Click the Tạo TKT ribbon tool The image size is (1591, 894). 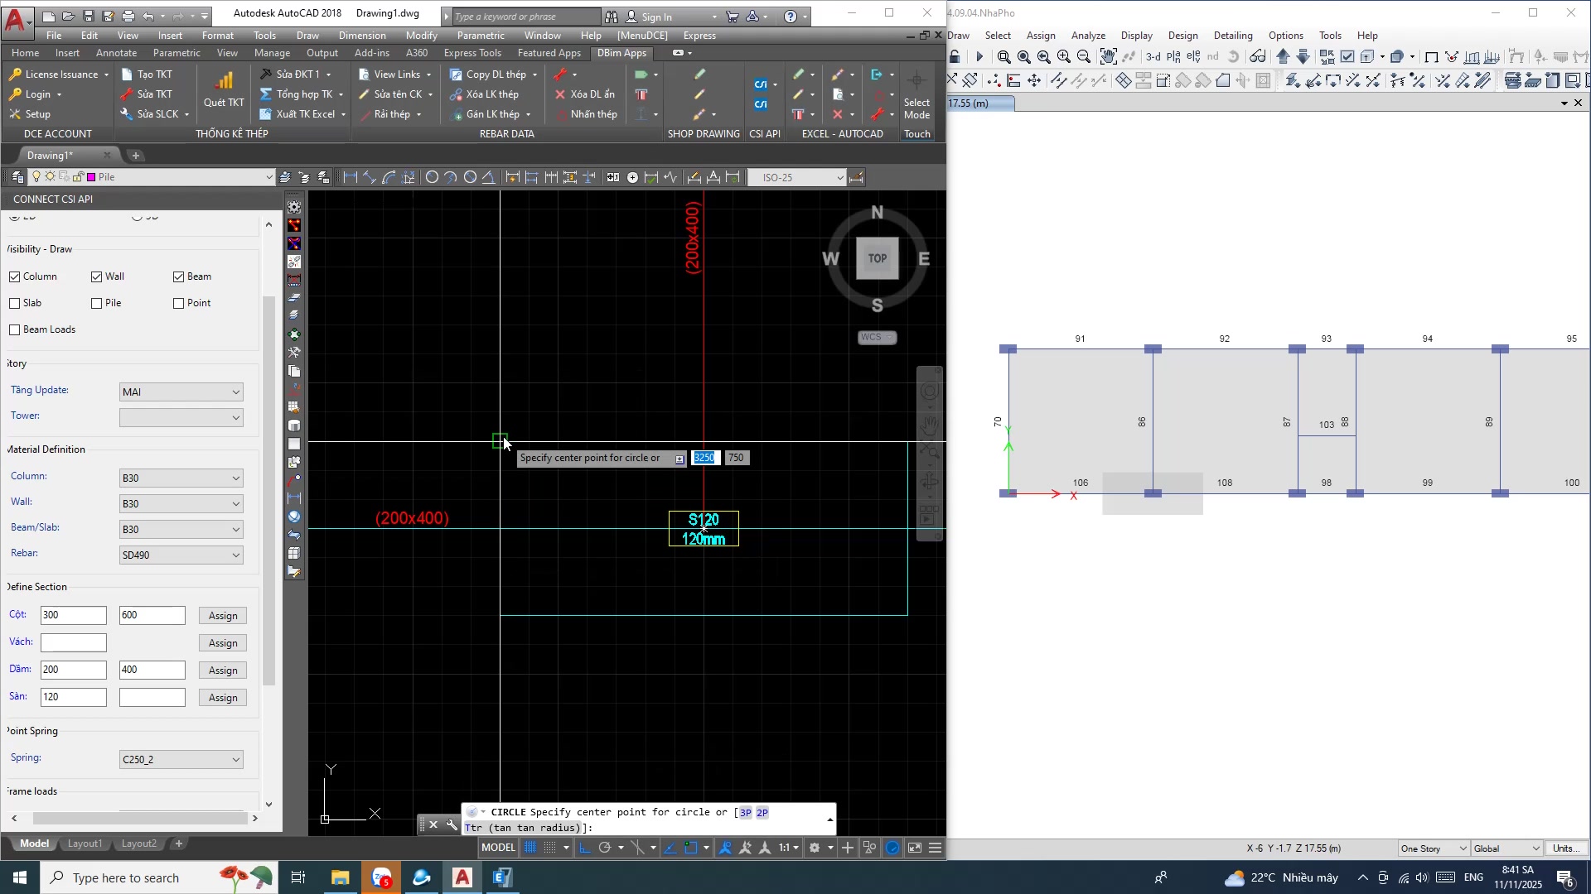pyautogui.click(x=147, y=74)
